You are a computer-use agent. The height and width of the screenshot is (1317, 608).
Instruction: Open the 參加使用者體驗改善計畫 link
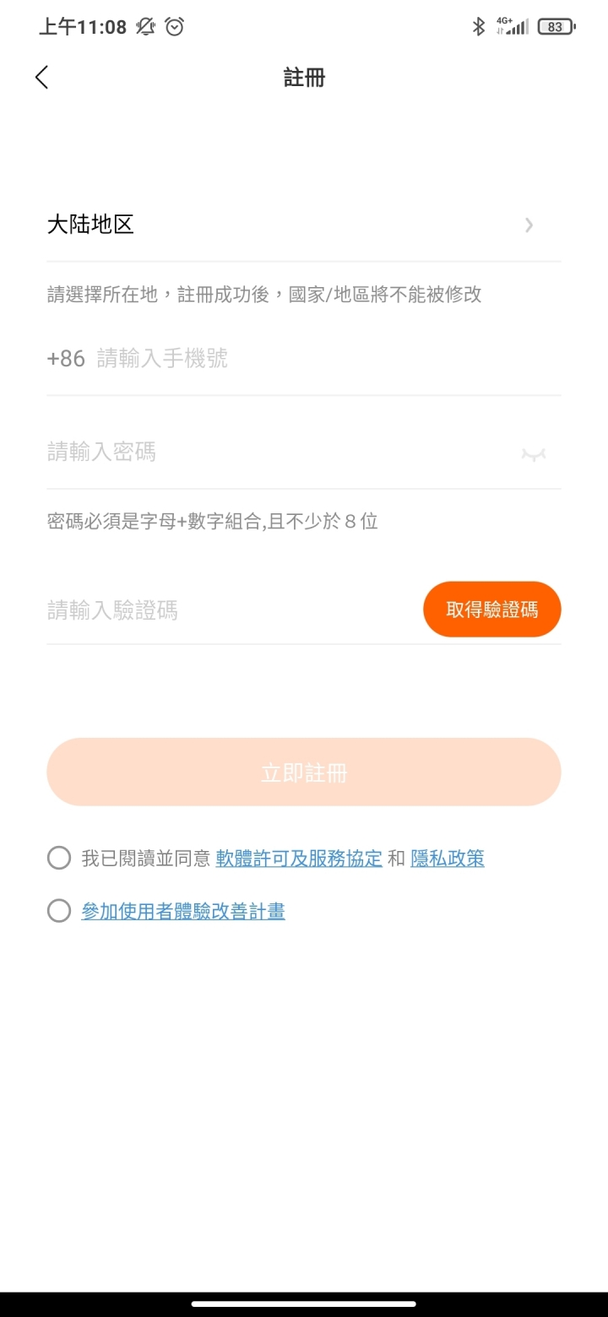click(183, 911)
